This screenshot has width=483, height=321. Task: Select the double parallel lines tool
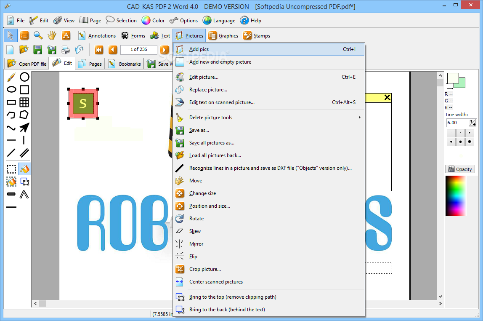(x=24, y=152)
